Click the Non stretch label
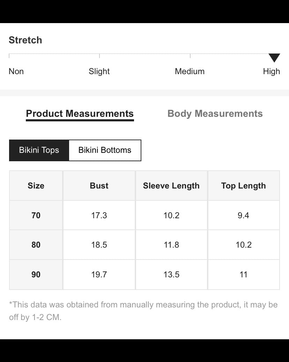This screenshot has width=289, height=362. (16, 71)
